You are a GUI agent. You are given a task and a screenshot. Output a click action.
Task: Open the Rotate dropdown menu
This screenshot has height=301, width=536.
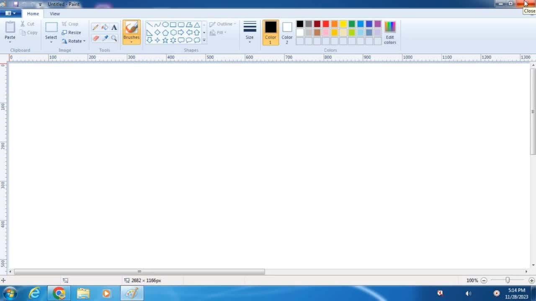click(x=74, y=41)
